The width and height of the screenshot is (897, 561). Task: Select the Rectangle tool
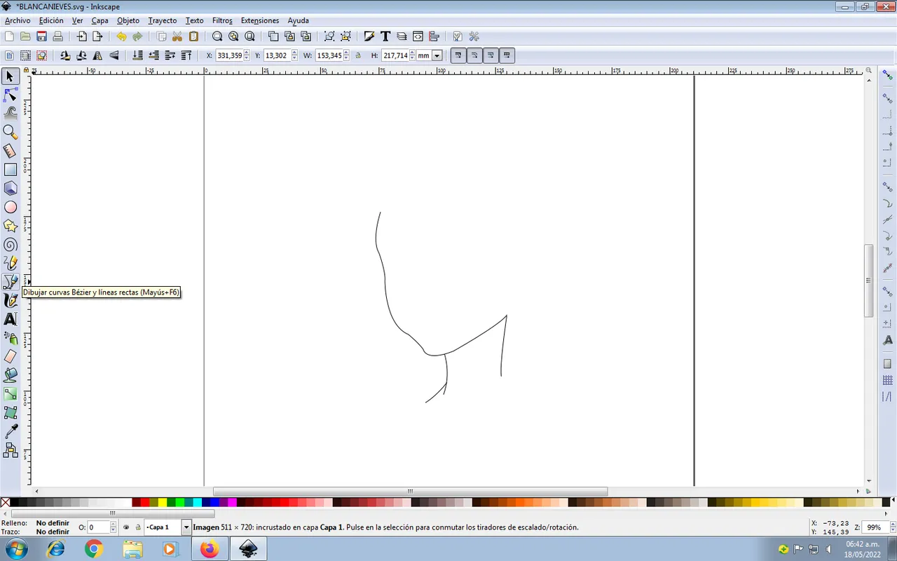click(11, 170)
